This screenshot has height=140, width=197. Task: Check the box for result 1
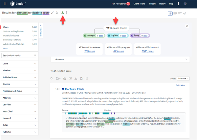tap(58, 89)
